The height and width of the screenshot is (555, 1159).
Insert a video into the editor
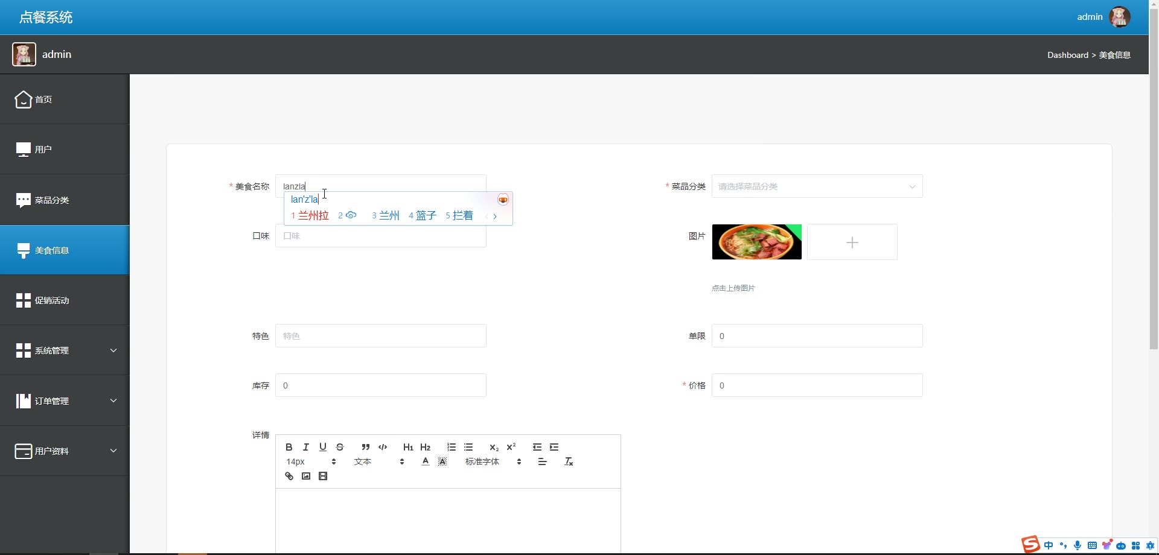point(323,476)
